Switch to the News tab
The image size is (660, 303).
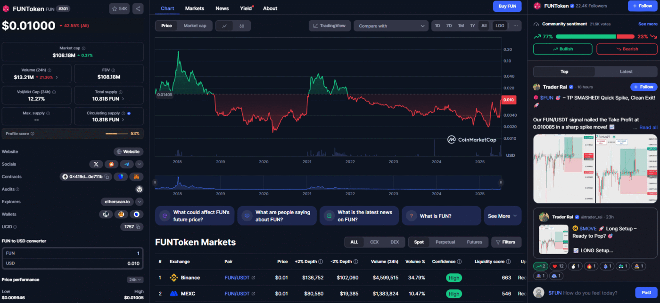[x=222, y=8]
